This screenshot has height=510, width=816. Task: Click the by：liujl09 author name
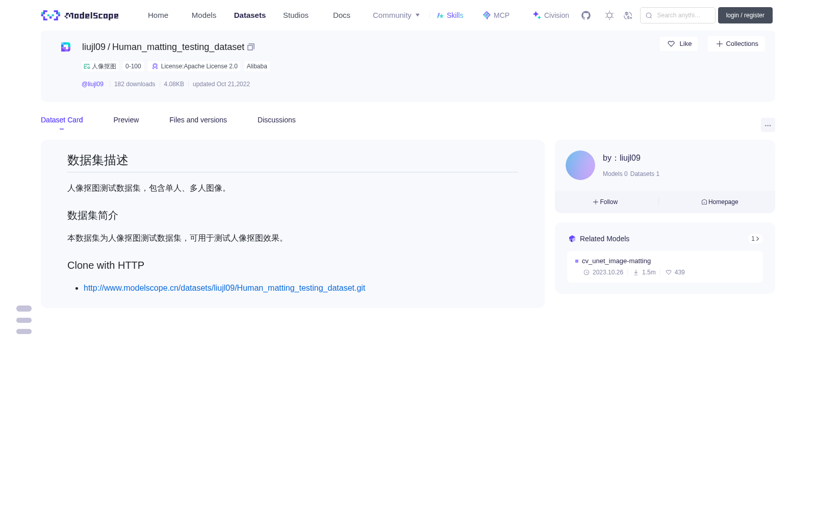coord(622,158)
